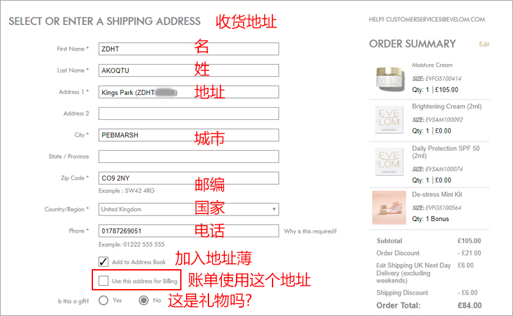Open Why is this required link

(x=310, y=231)
